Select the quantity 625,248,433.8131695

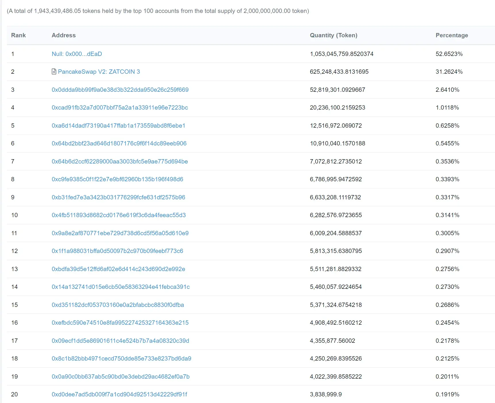339,72
